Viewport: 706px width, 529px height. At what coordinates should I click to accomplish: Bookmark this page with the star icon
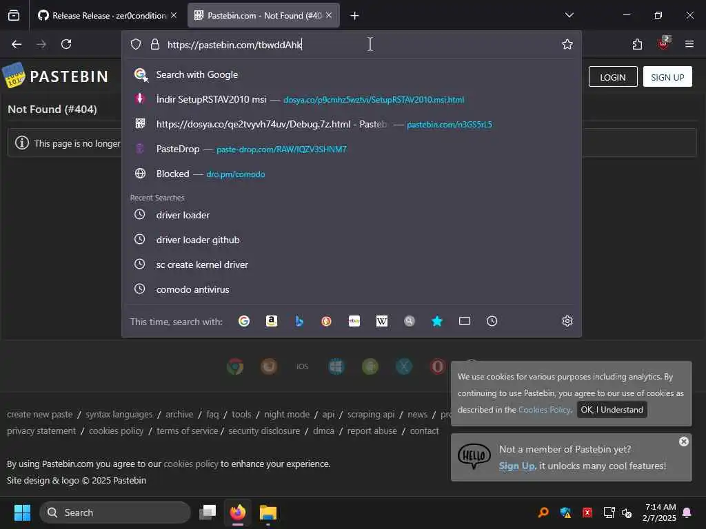(x=567, y=44)
